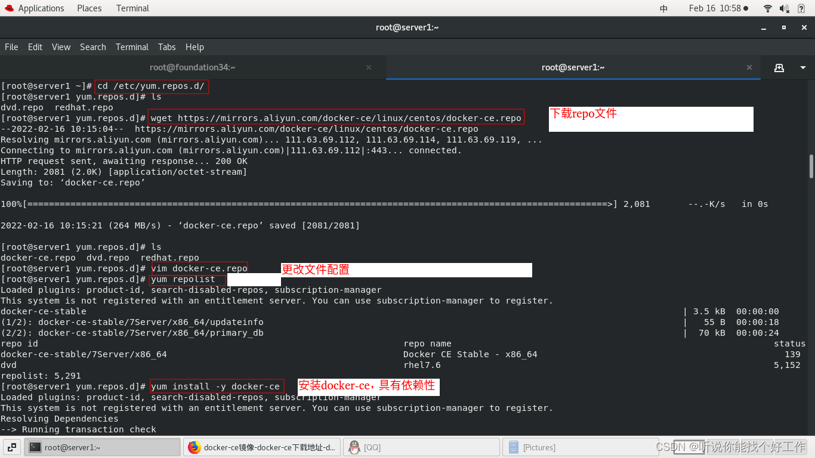The image size is (815, 458).
Task: Click 'docker-ce-stable/7Server/x86_64/primary_db' line
Action: pos(132,333)
